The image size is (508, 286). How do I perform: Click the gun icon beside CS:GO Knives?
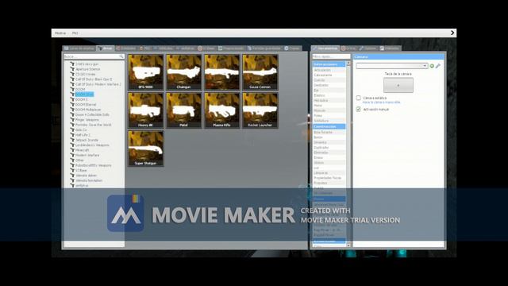pos(72,74)
